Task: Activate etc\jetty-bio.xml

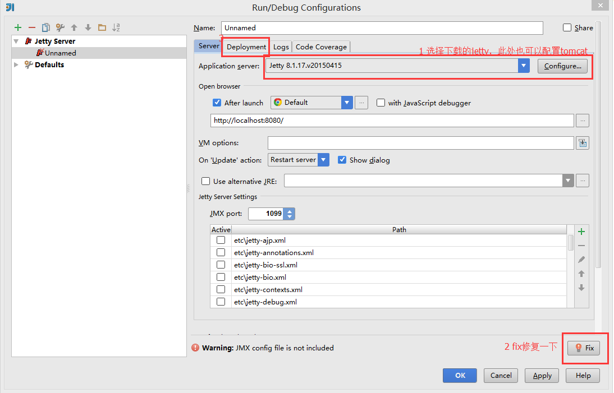Action: tap(221, 278)
